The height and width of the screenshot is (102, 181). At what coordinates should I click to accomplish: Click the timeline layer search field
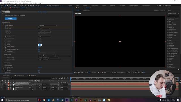31,78
